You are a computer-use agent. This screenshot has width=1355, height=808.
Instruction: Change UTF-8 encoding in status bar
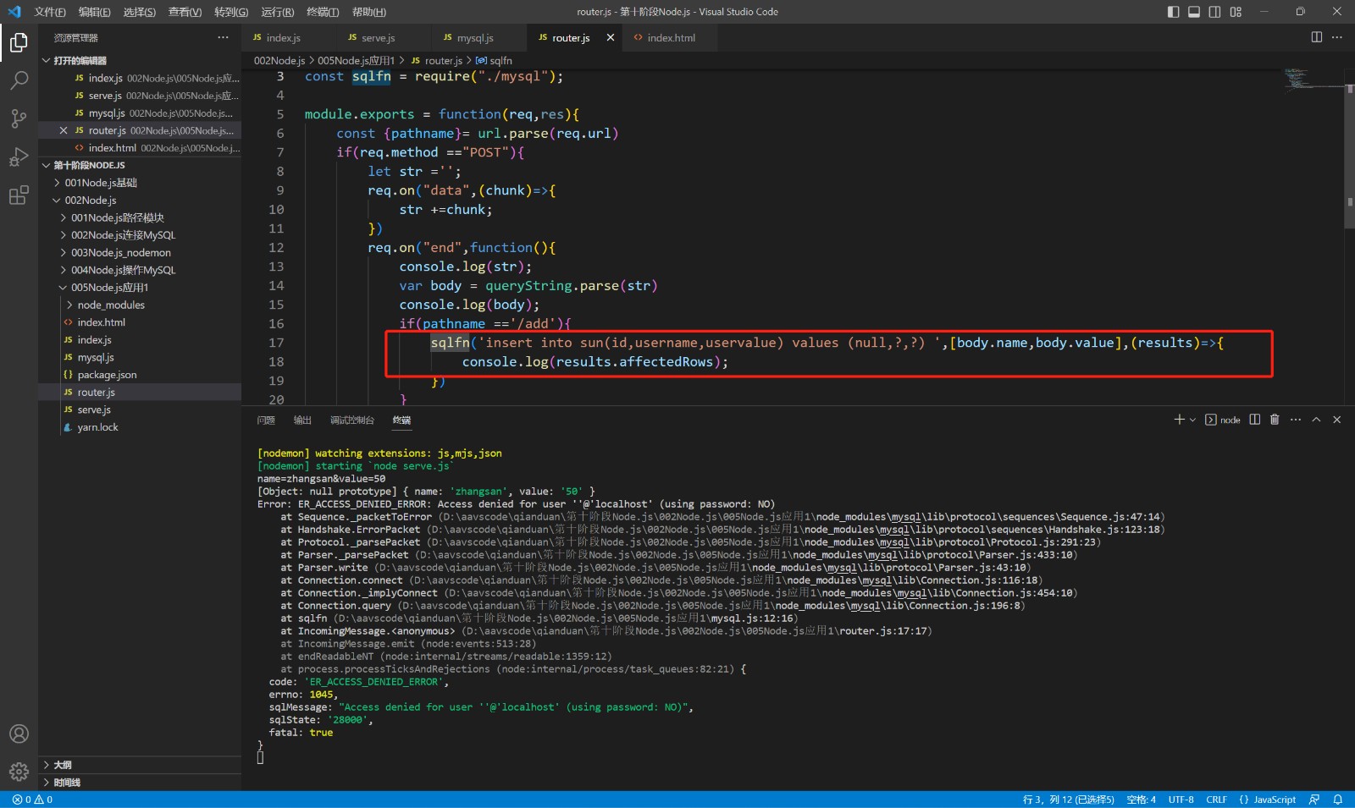tap(1181, 800)
